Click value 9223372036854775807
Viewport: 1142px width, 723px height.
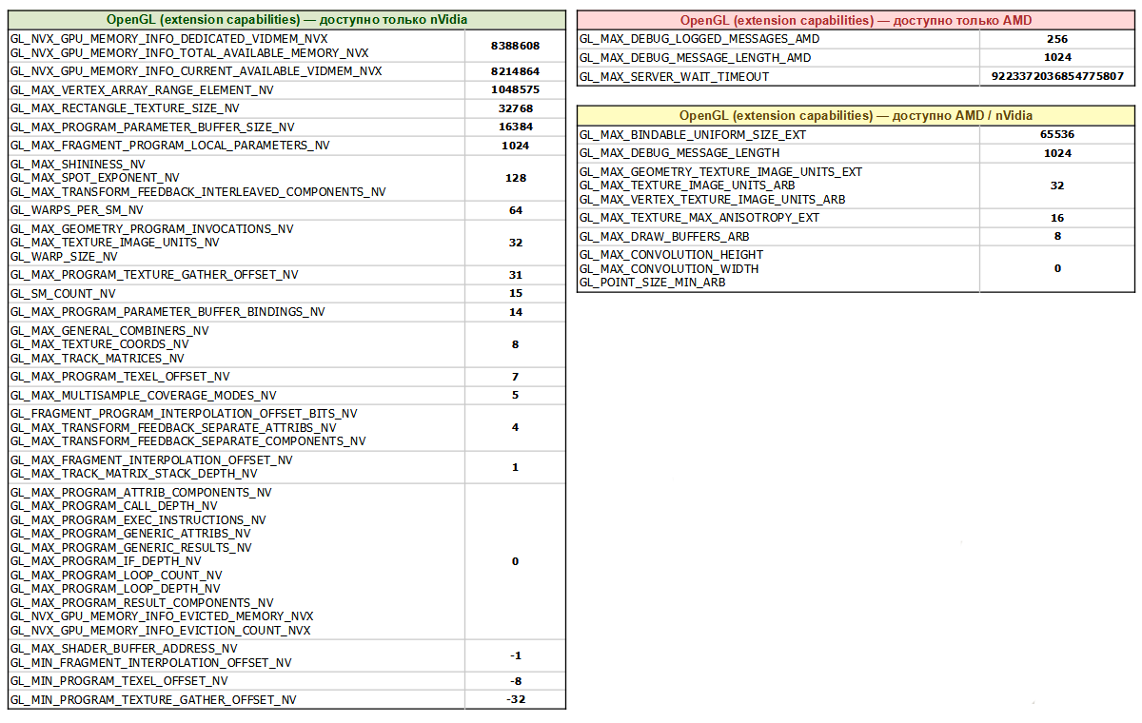click(1057, 76)
